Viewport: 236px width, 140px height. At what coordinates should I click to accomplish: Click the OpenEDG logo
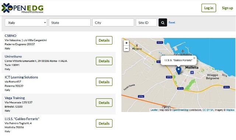tap(22, 8)
